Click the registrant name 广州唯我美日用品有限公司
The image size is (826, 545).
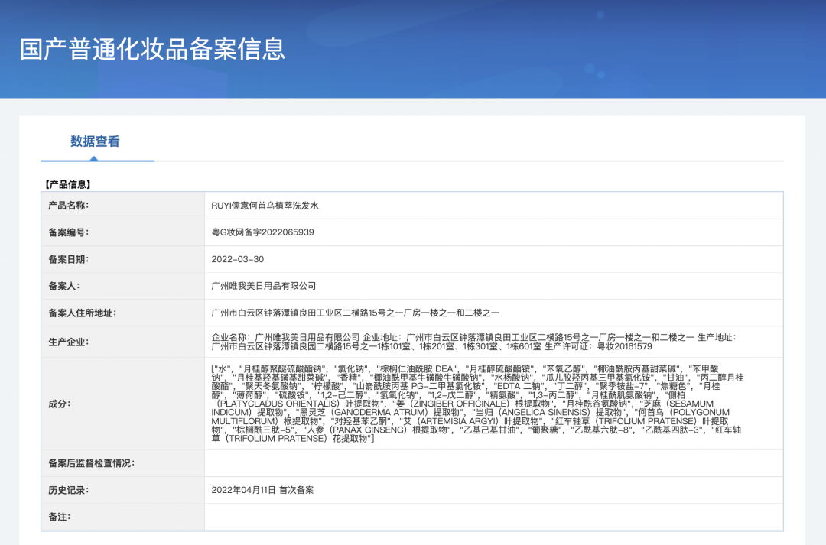coord(263,286)
